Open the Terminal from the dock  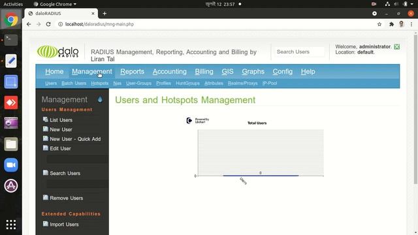(11, 40)
